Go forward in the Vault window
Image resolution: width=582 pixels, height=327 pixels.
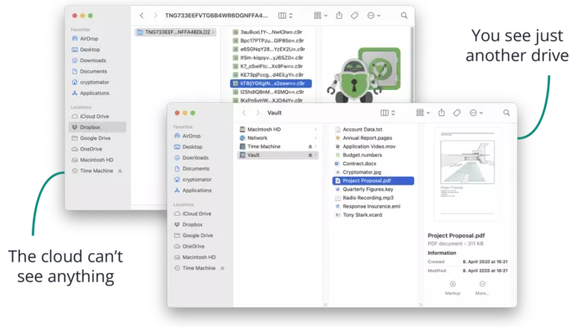point(258,113)
